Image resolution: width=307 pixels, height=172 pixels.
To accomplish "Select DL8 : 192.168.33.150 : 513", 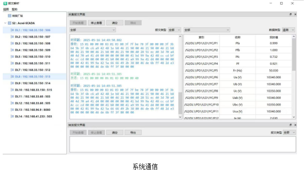I will 33,76.
